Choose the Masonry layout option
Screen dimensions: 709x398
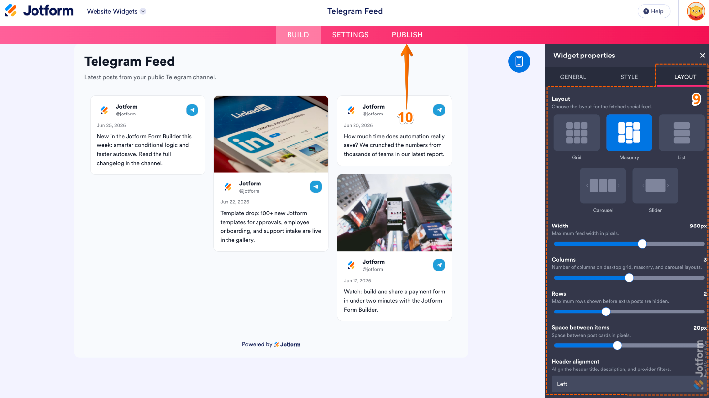click(629, 133)
